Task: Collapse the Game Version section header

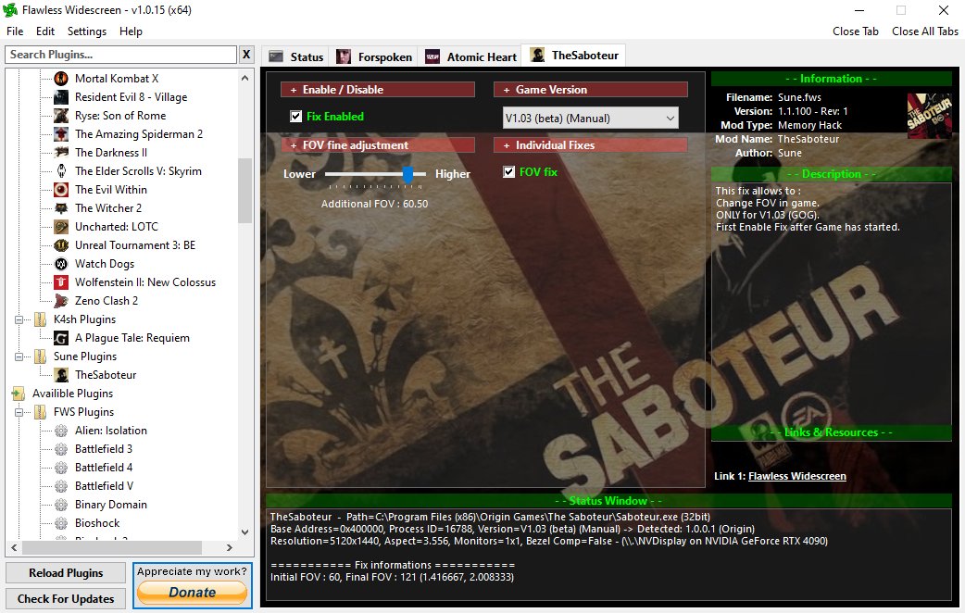Action: [x=590, y=90]
